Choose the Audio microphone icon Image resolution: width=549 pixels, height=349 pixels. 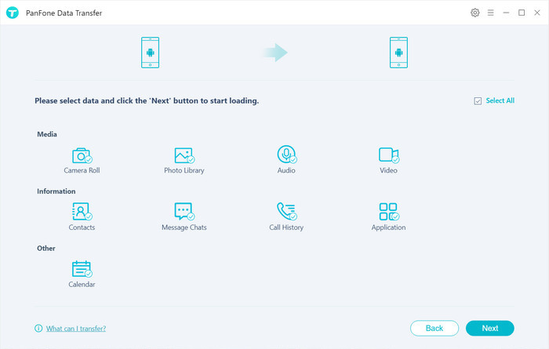(x=287, y=155)
